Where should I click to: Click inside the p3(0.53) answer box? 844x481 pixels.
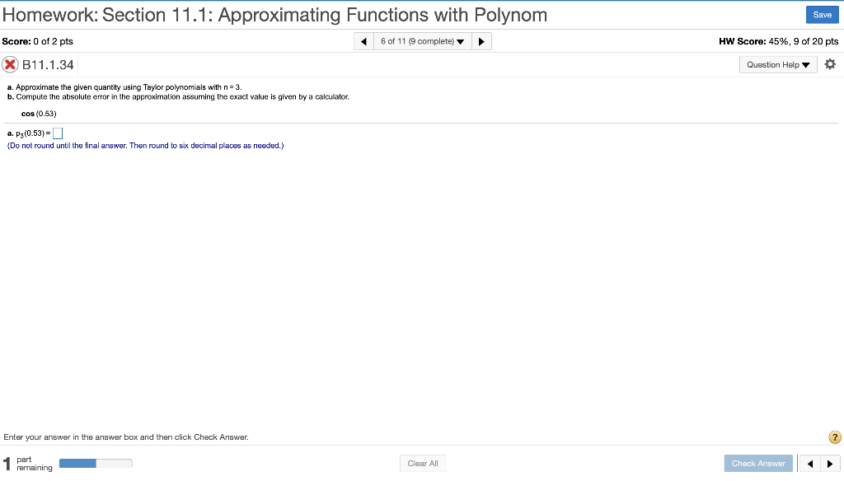click(57, 133)
